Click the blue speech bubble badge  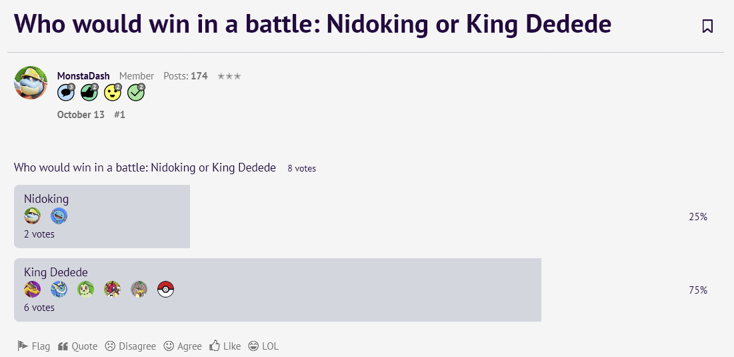pyautogui.click(x=65, y=92)
